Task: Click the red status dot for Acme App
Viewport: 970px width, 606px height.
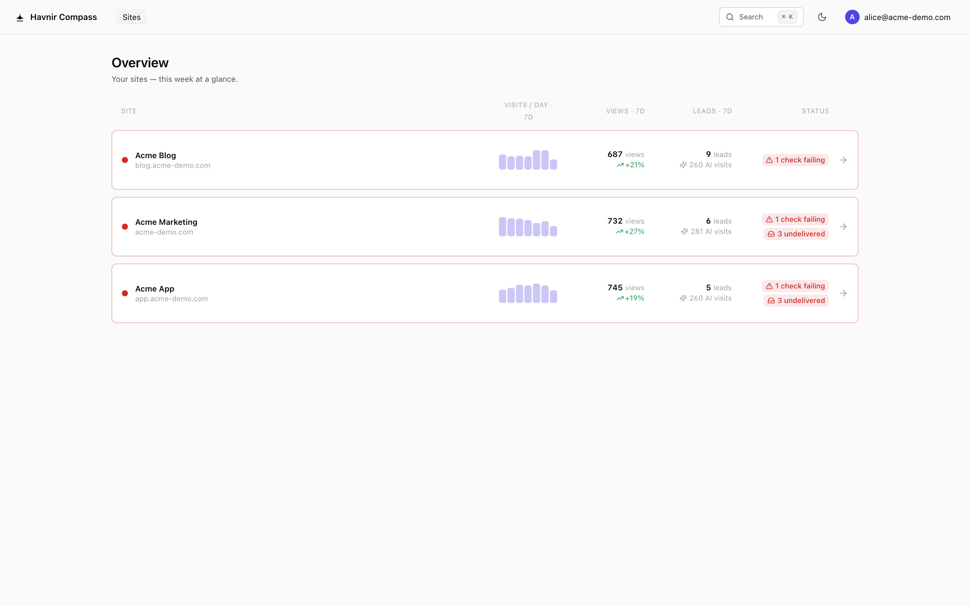Action: point(125,293)
